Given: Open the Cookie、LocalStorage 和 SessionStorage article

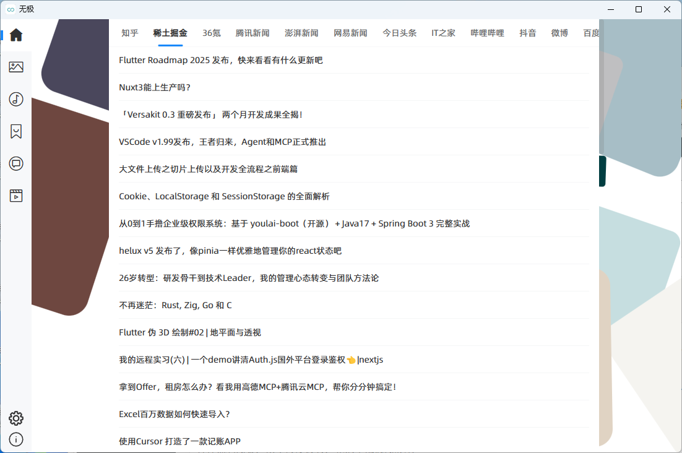Looking at the screenshot, I should point(224,196).
